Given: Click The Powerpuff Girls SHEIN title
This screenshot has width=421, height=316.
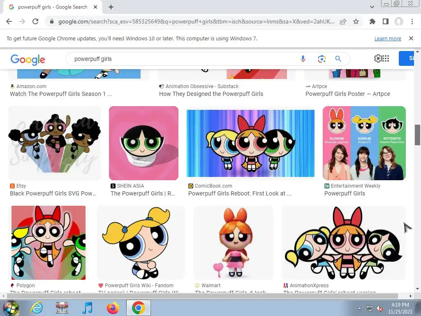Looking at the screenshot, I should 143,193.
